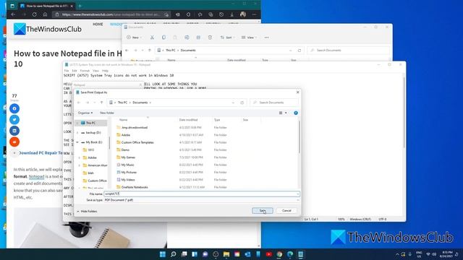Open the View menu in File Explorer toolbar
463x260 pixels.
pyautogui.click(x=249, y=38)
